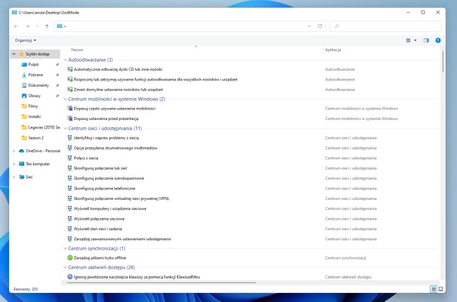This screenshot has width=457, height=302.
Task: Click the Back navigation arrow
Action: (17, 26)
